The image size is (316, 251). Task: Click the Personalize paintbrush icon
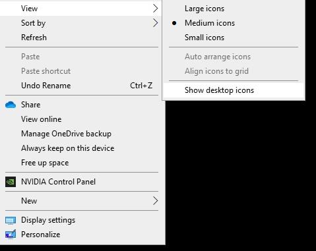click(11, 235)
